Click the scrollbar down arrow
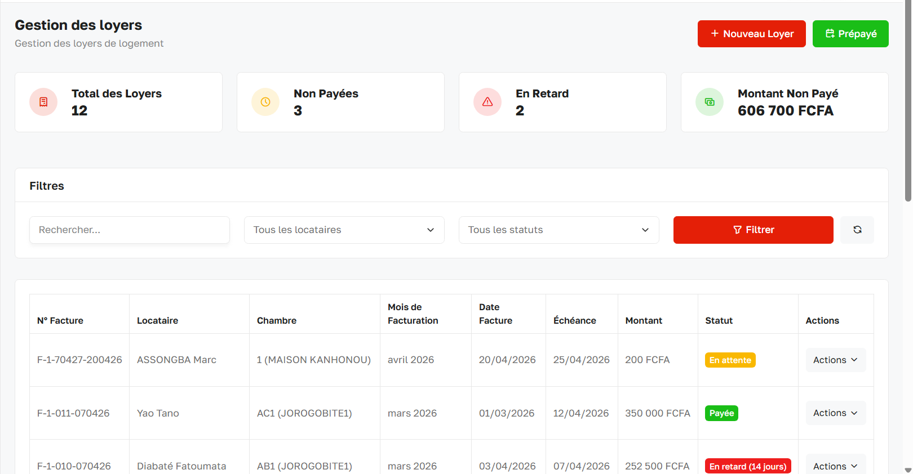The image size is (913, 474). [908, 470]
